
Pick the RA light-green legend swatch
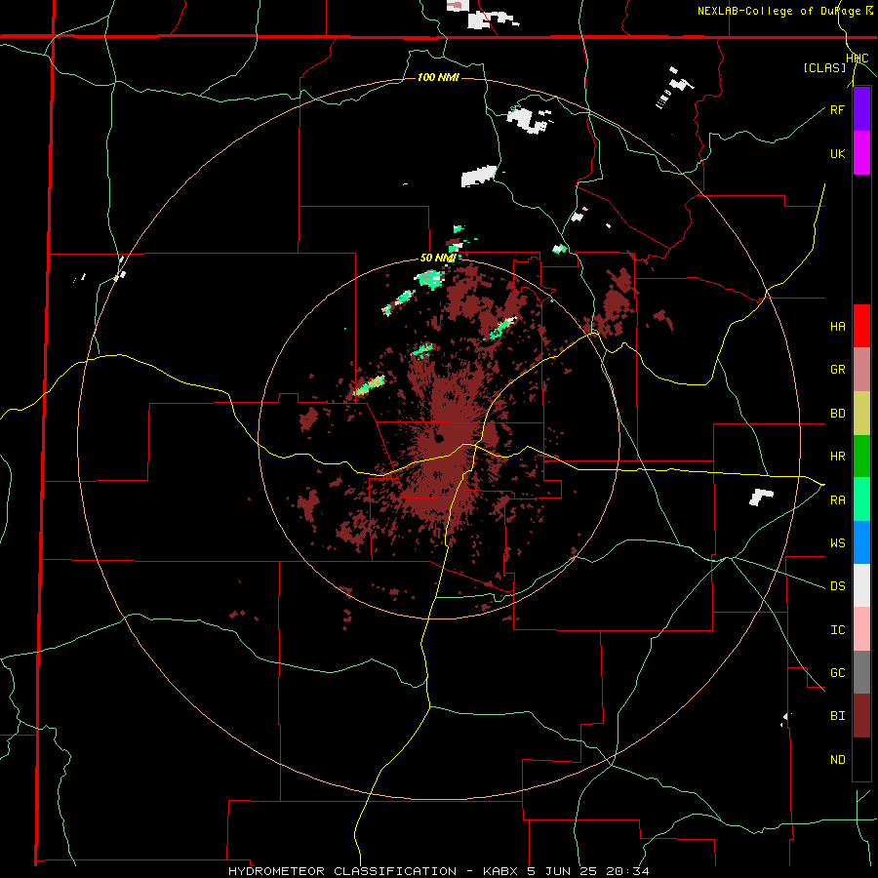tap(861, 499)
